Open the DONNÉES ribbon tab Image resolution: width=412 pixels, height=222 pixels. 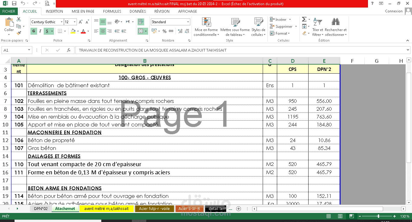(138, 11)
